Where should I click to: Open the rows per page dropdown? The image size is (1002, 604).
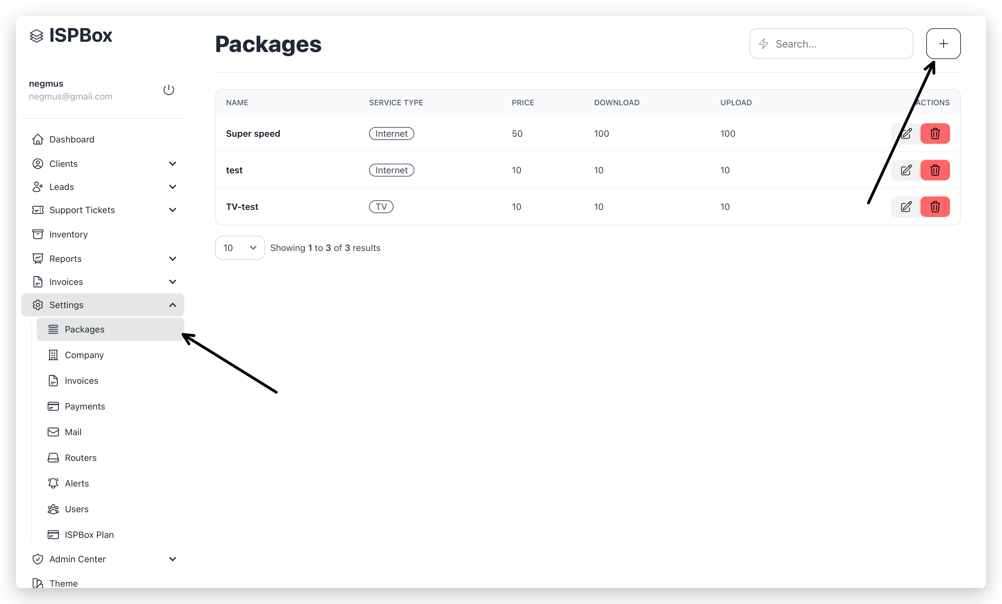(239, 248)
